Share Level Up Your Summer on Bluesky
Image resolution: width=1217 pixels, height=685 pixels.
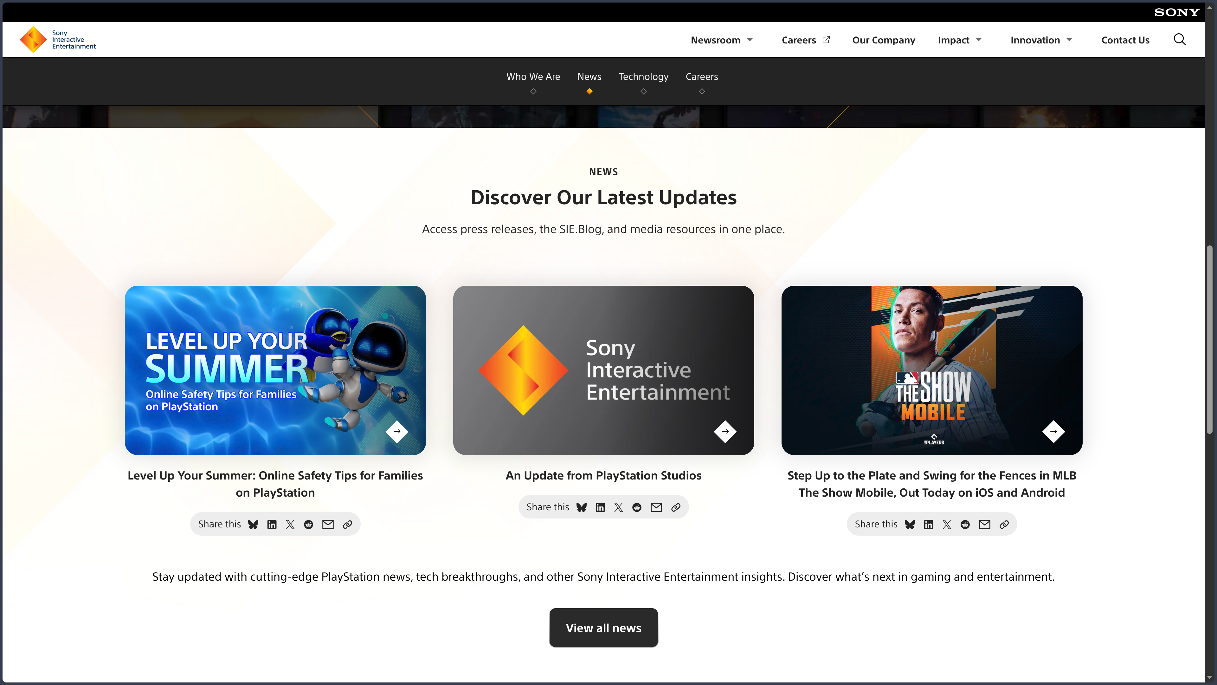click(253, 524)
